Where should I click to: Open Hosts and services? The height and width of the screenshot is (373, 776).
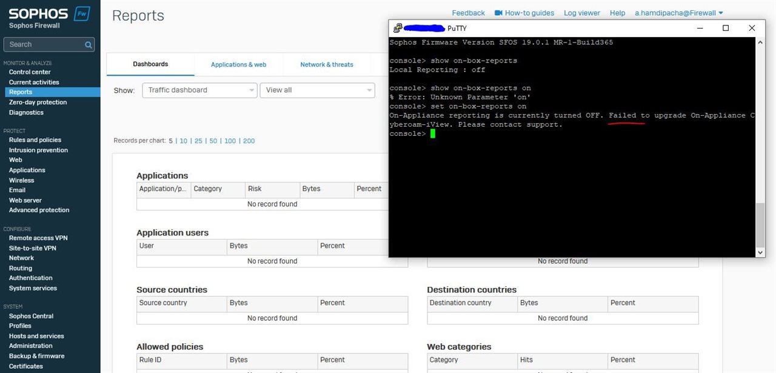click(36, 336)
